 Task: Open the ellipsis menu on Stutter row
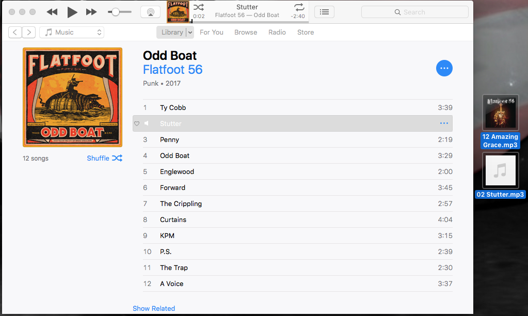444,123
